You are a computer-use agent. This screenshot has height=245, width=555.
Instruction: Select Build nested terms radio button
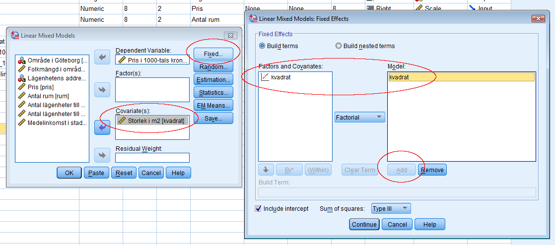pyautogui.click(x=339, y=46)
